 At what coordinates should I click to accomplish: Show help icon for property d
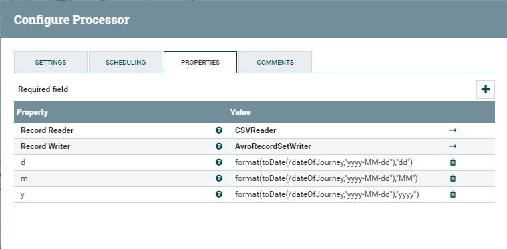point(219,162)
